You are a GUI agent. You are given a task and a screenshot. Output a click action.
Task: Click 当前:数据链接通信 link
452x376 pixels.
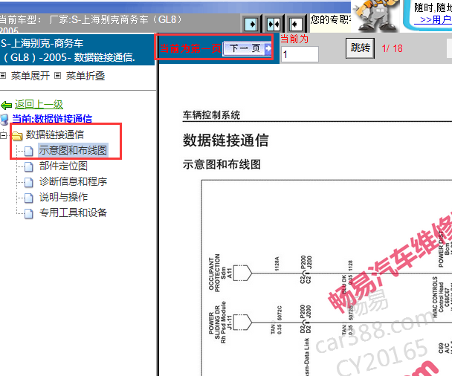tap(52, 118)
